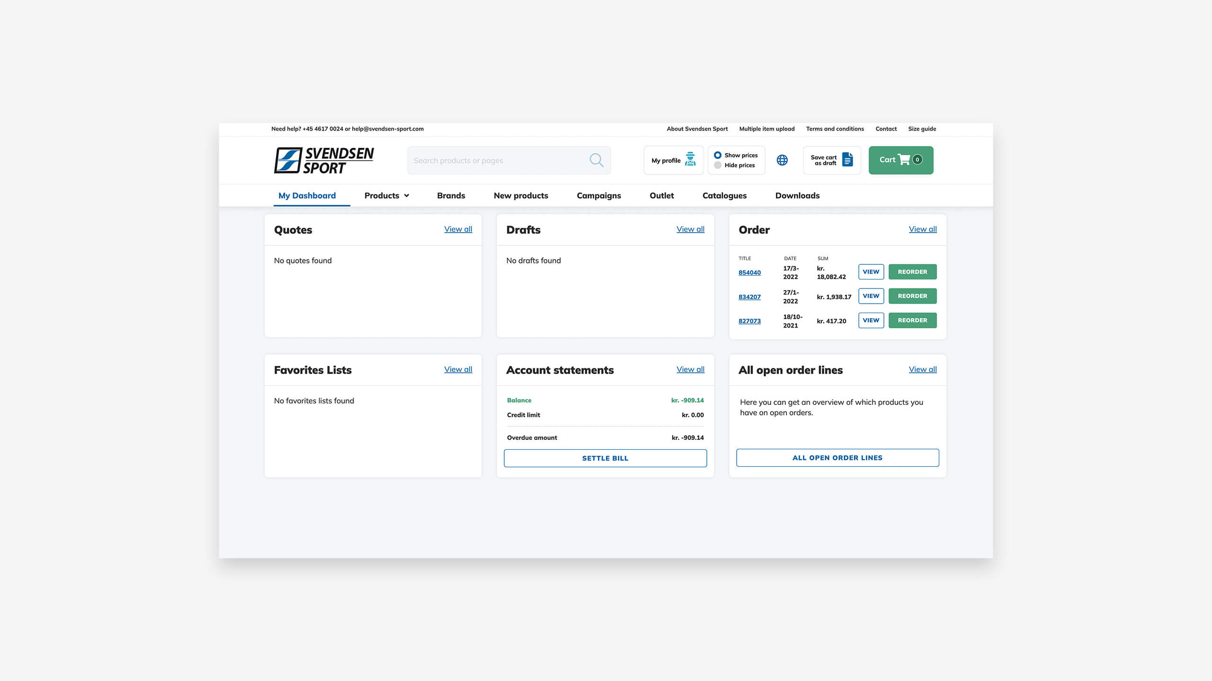Click the 'No drafts found' text
The image size is (1212, 681).
click(x=533, y=261)
